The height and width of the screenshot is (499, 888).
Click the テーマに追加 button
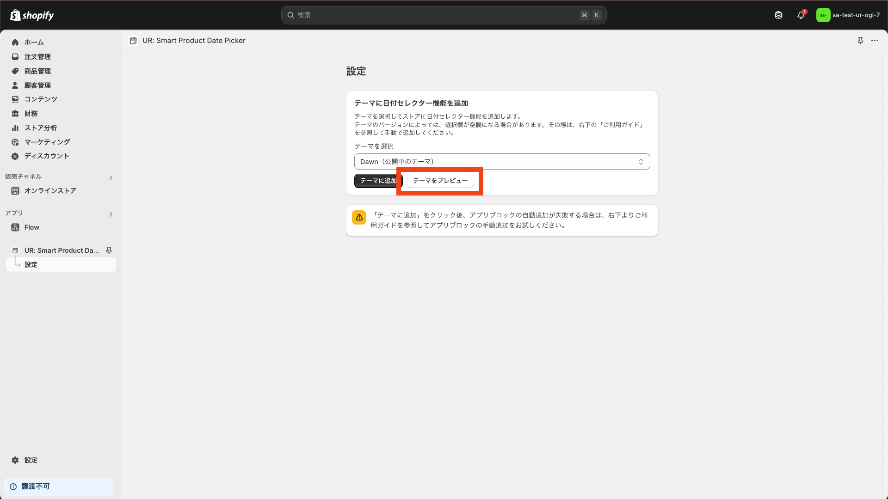click(376, 181)
